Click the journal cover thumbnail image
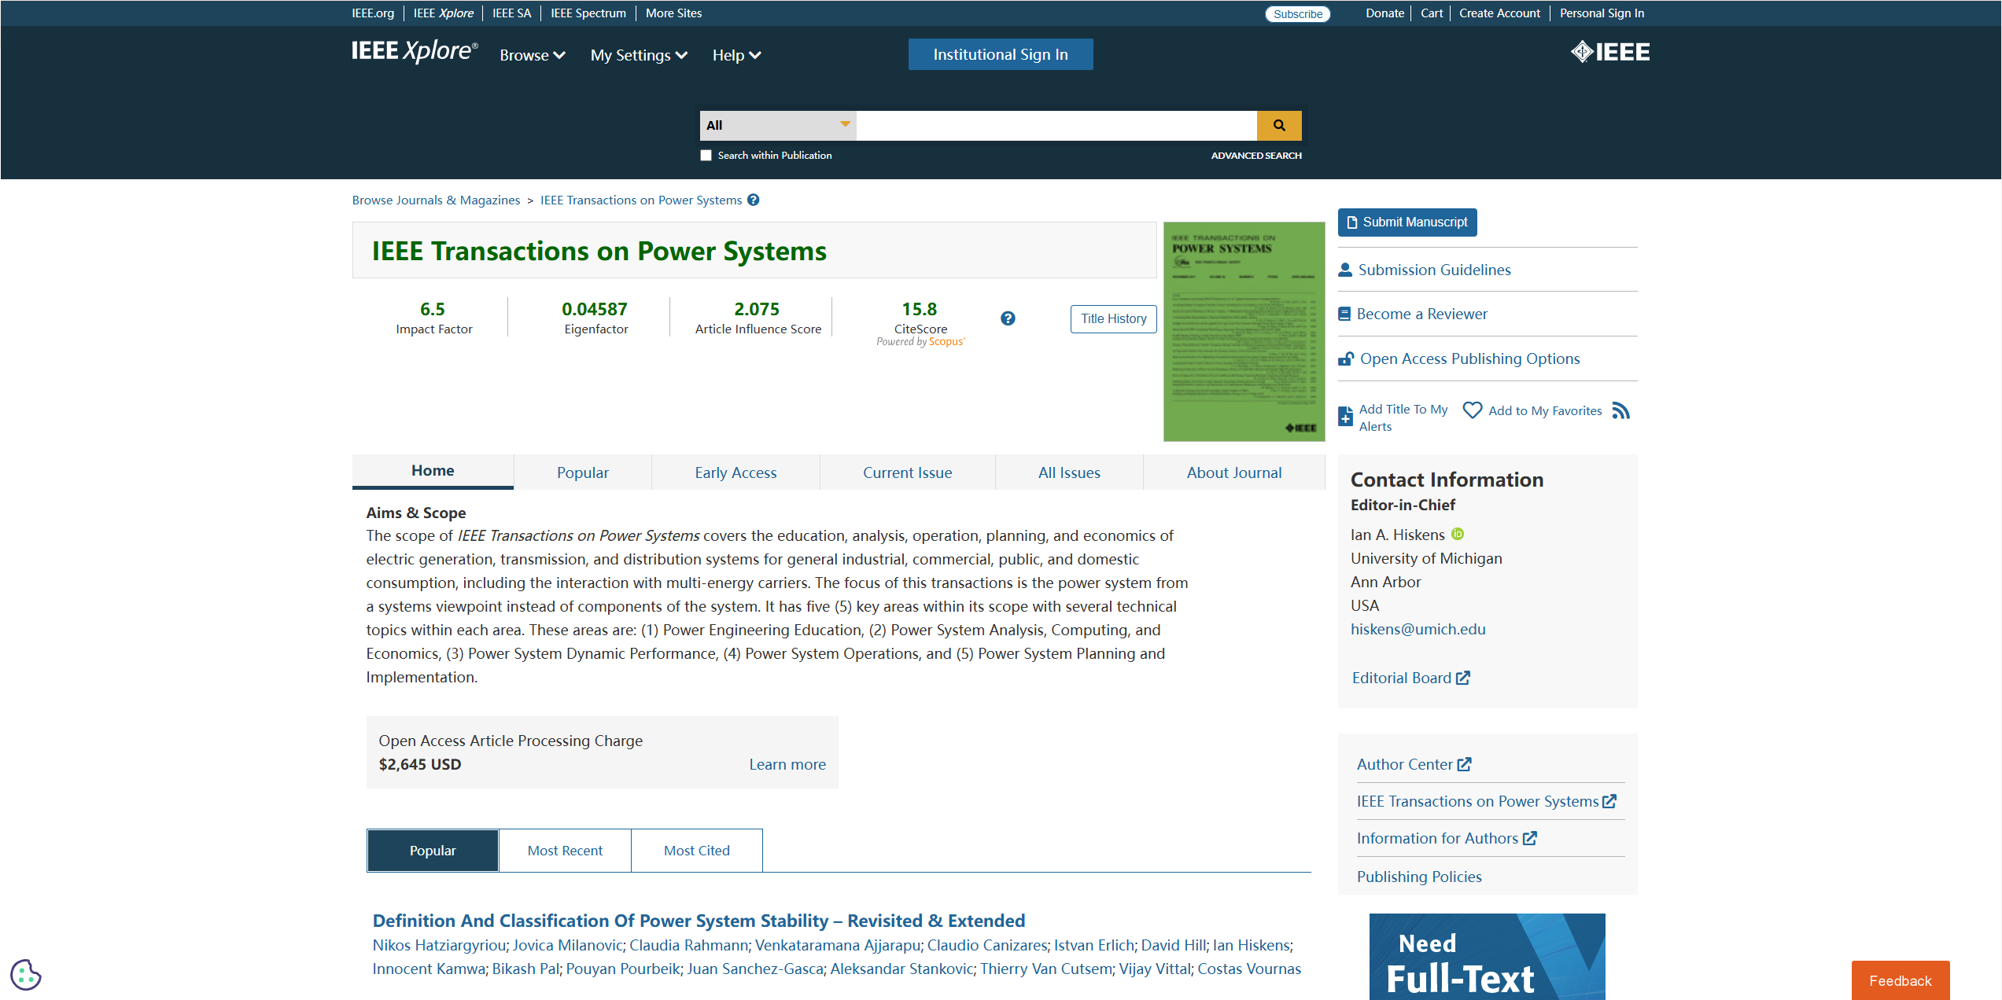Image resolution: width=2002 pixels, height=1000 pixels. pyautogui.click(x=1244, y=331)
